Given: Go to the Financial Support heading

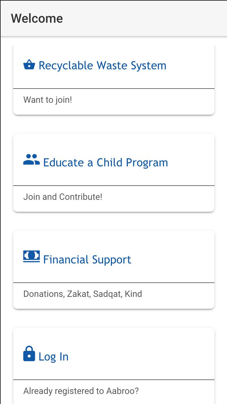Looking at the screenshot, I should pyautogui.click(x=87, y=260).
